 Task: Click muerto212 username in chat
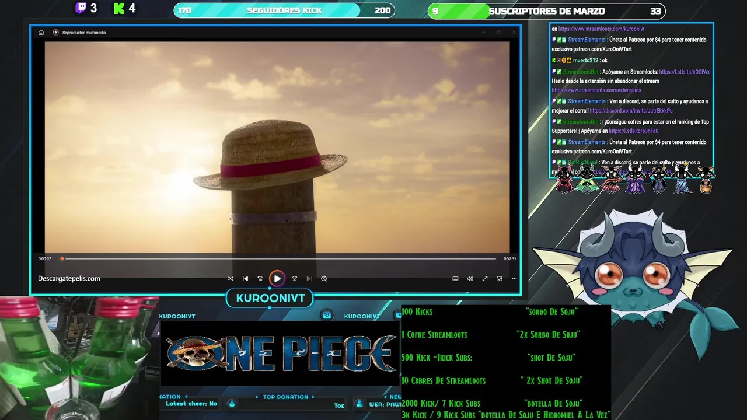click(585, 61)
